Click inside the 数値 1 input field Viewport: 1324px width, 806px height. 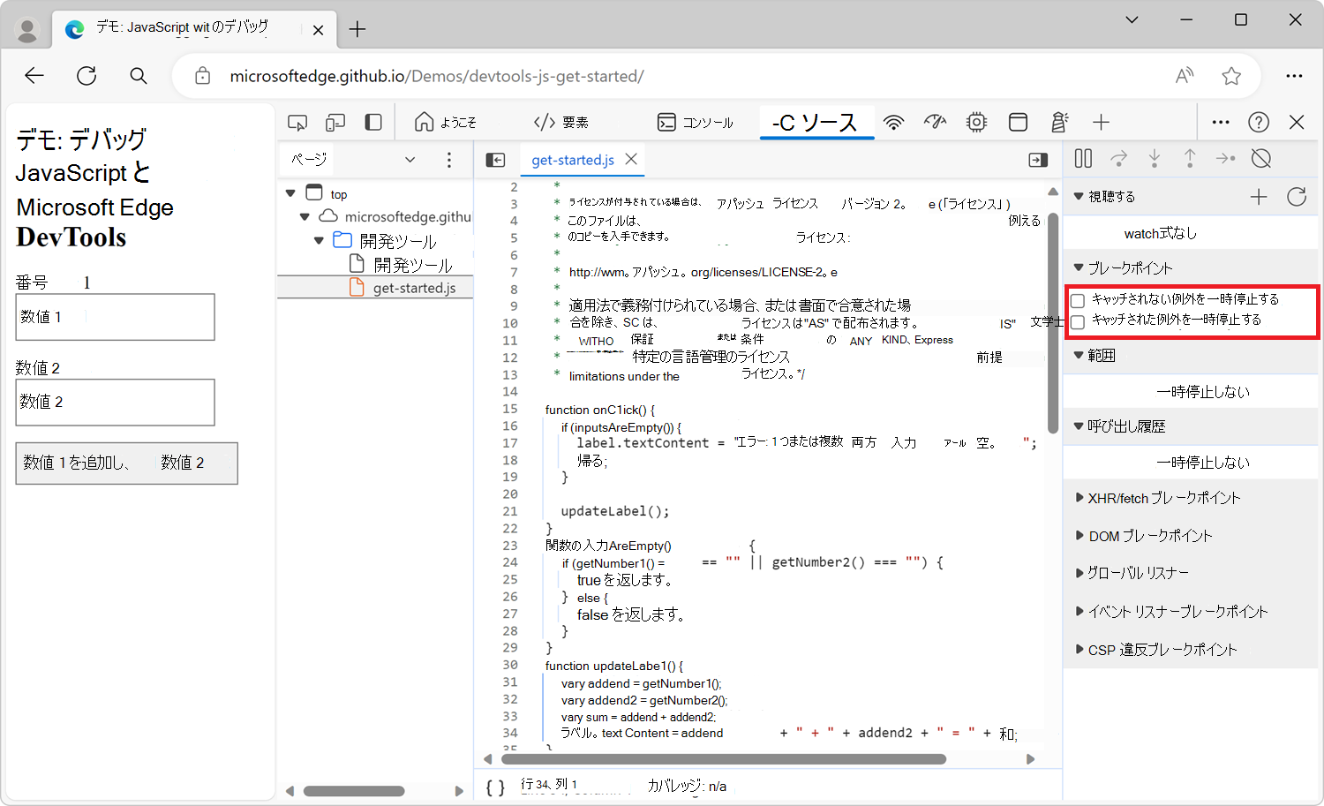click(x=115, y=317)
